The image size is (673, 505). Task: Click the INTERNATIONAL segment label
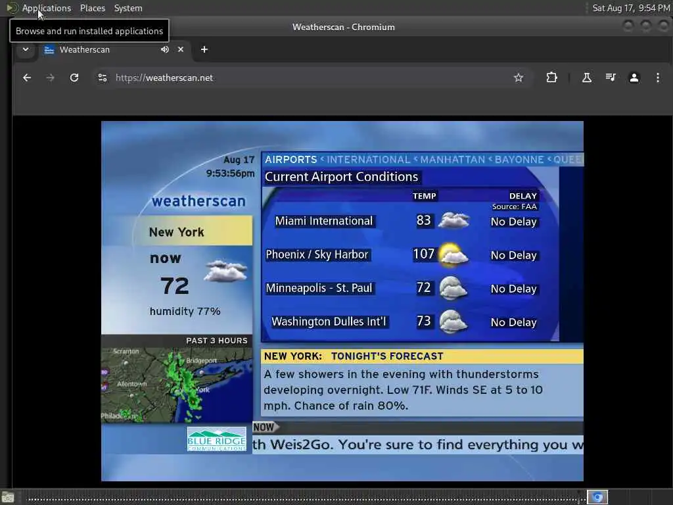tap(368, 160)
